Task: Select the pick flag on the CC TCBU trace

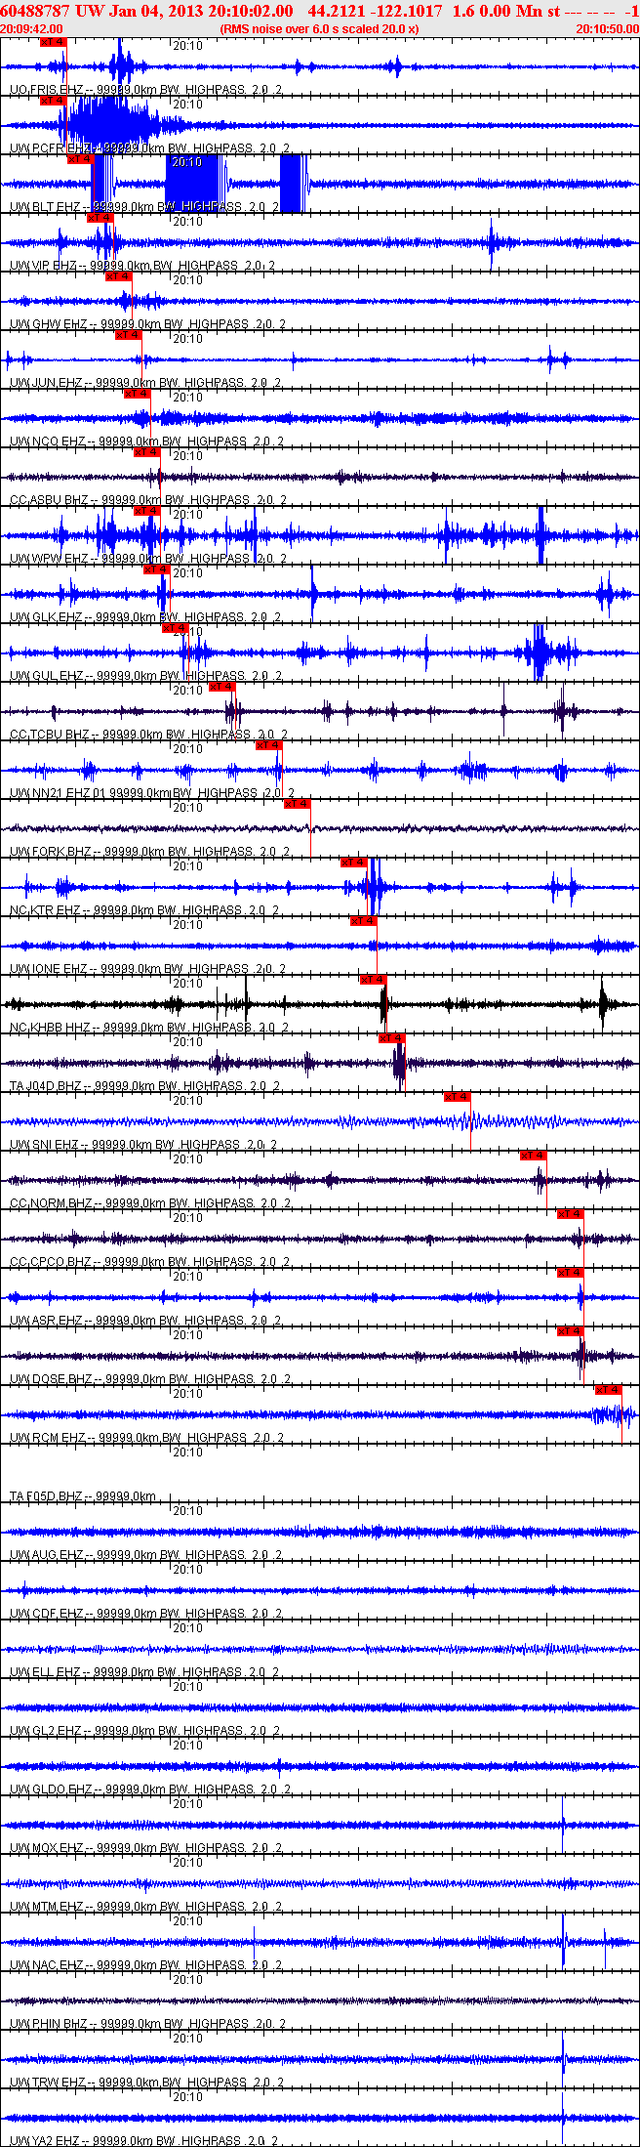Action: [x=222, y=687]
